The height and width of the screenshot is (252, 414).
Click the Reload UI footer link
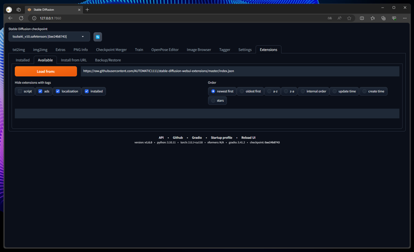point(248,138)
